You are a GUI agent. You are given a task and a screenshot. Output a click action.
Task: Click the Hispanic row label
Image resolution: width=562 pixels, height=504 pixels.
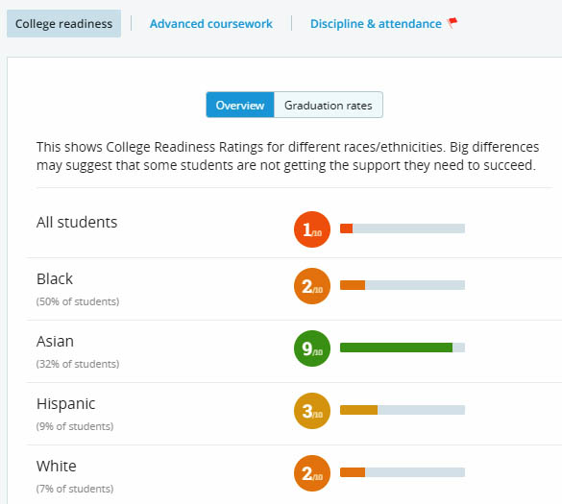click(x=66, y=404)
